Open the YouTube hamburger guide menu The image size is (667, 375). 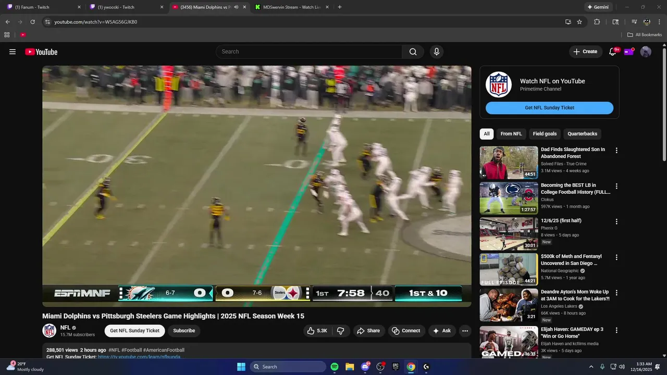tap(13, 52)
